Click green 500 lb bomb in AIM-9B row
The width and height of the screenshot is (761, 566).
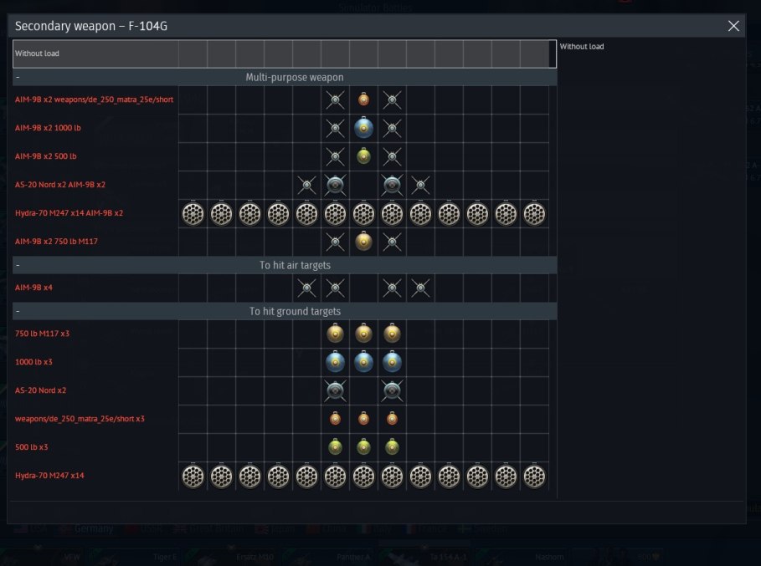[x=363, y=156]
